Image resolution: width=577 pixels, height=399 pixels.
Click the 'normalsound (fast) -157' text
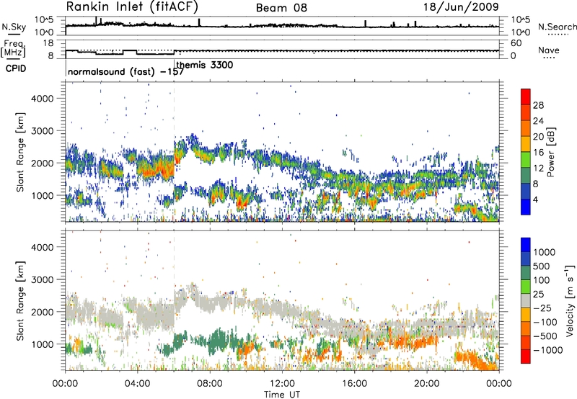point(125,71)
